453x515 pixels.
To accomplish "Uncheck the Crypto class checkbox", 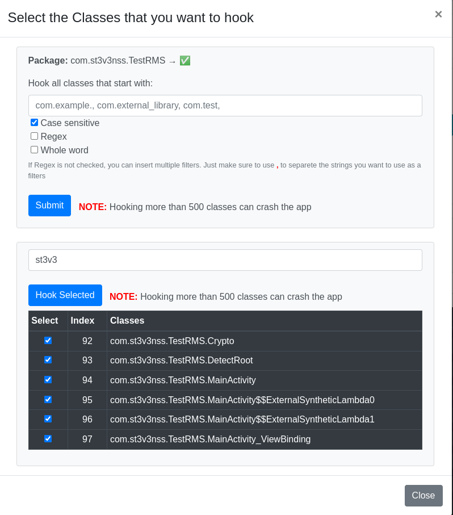I will (x=48, y=341).
